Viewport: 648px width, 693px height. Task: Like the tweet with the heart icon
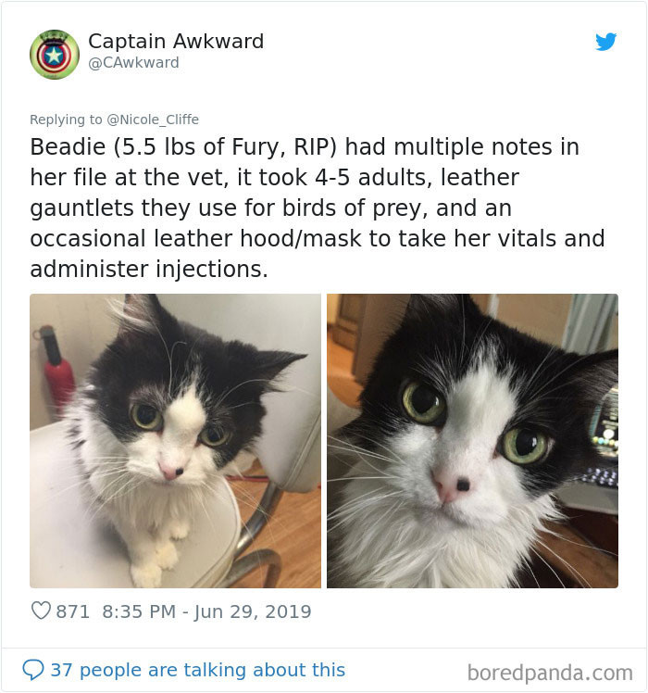[41, 611]
